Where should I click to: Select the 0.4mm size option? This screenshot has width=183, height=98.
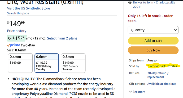20,63
